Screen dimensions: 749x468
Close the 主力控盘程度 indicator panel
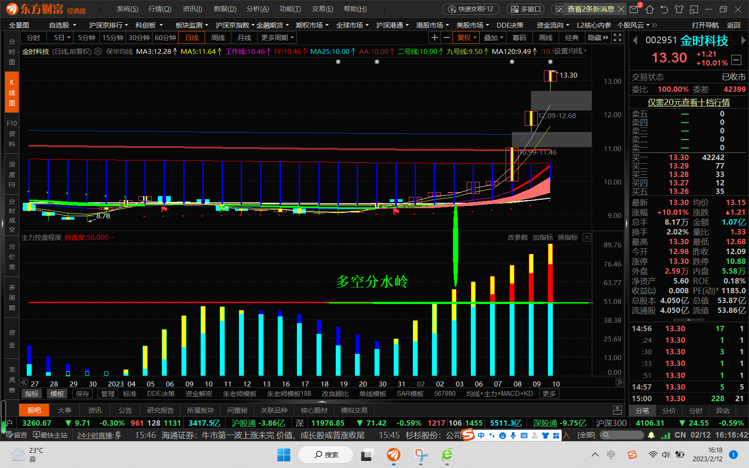587,238
